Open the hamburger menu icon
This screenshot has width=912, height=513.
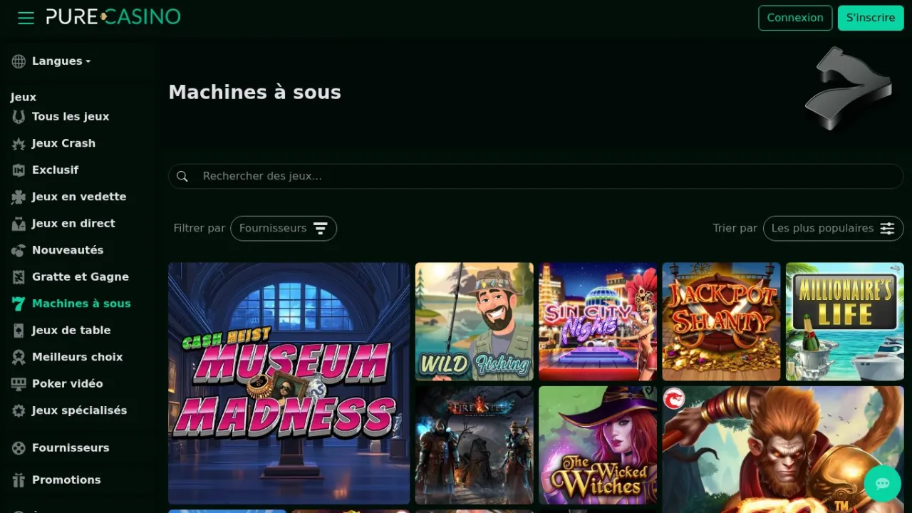pyautogui.click(x=26, y=18)
